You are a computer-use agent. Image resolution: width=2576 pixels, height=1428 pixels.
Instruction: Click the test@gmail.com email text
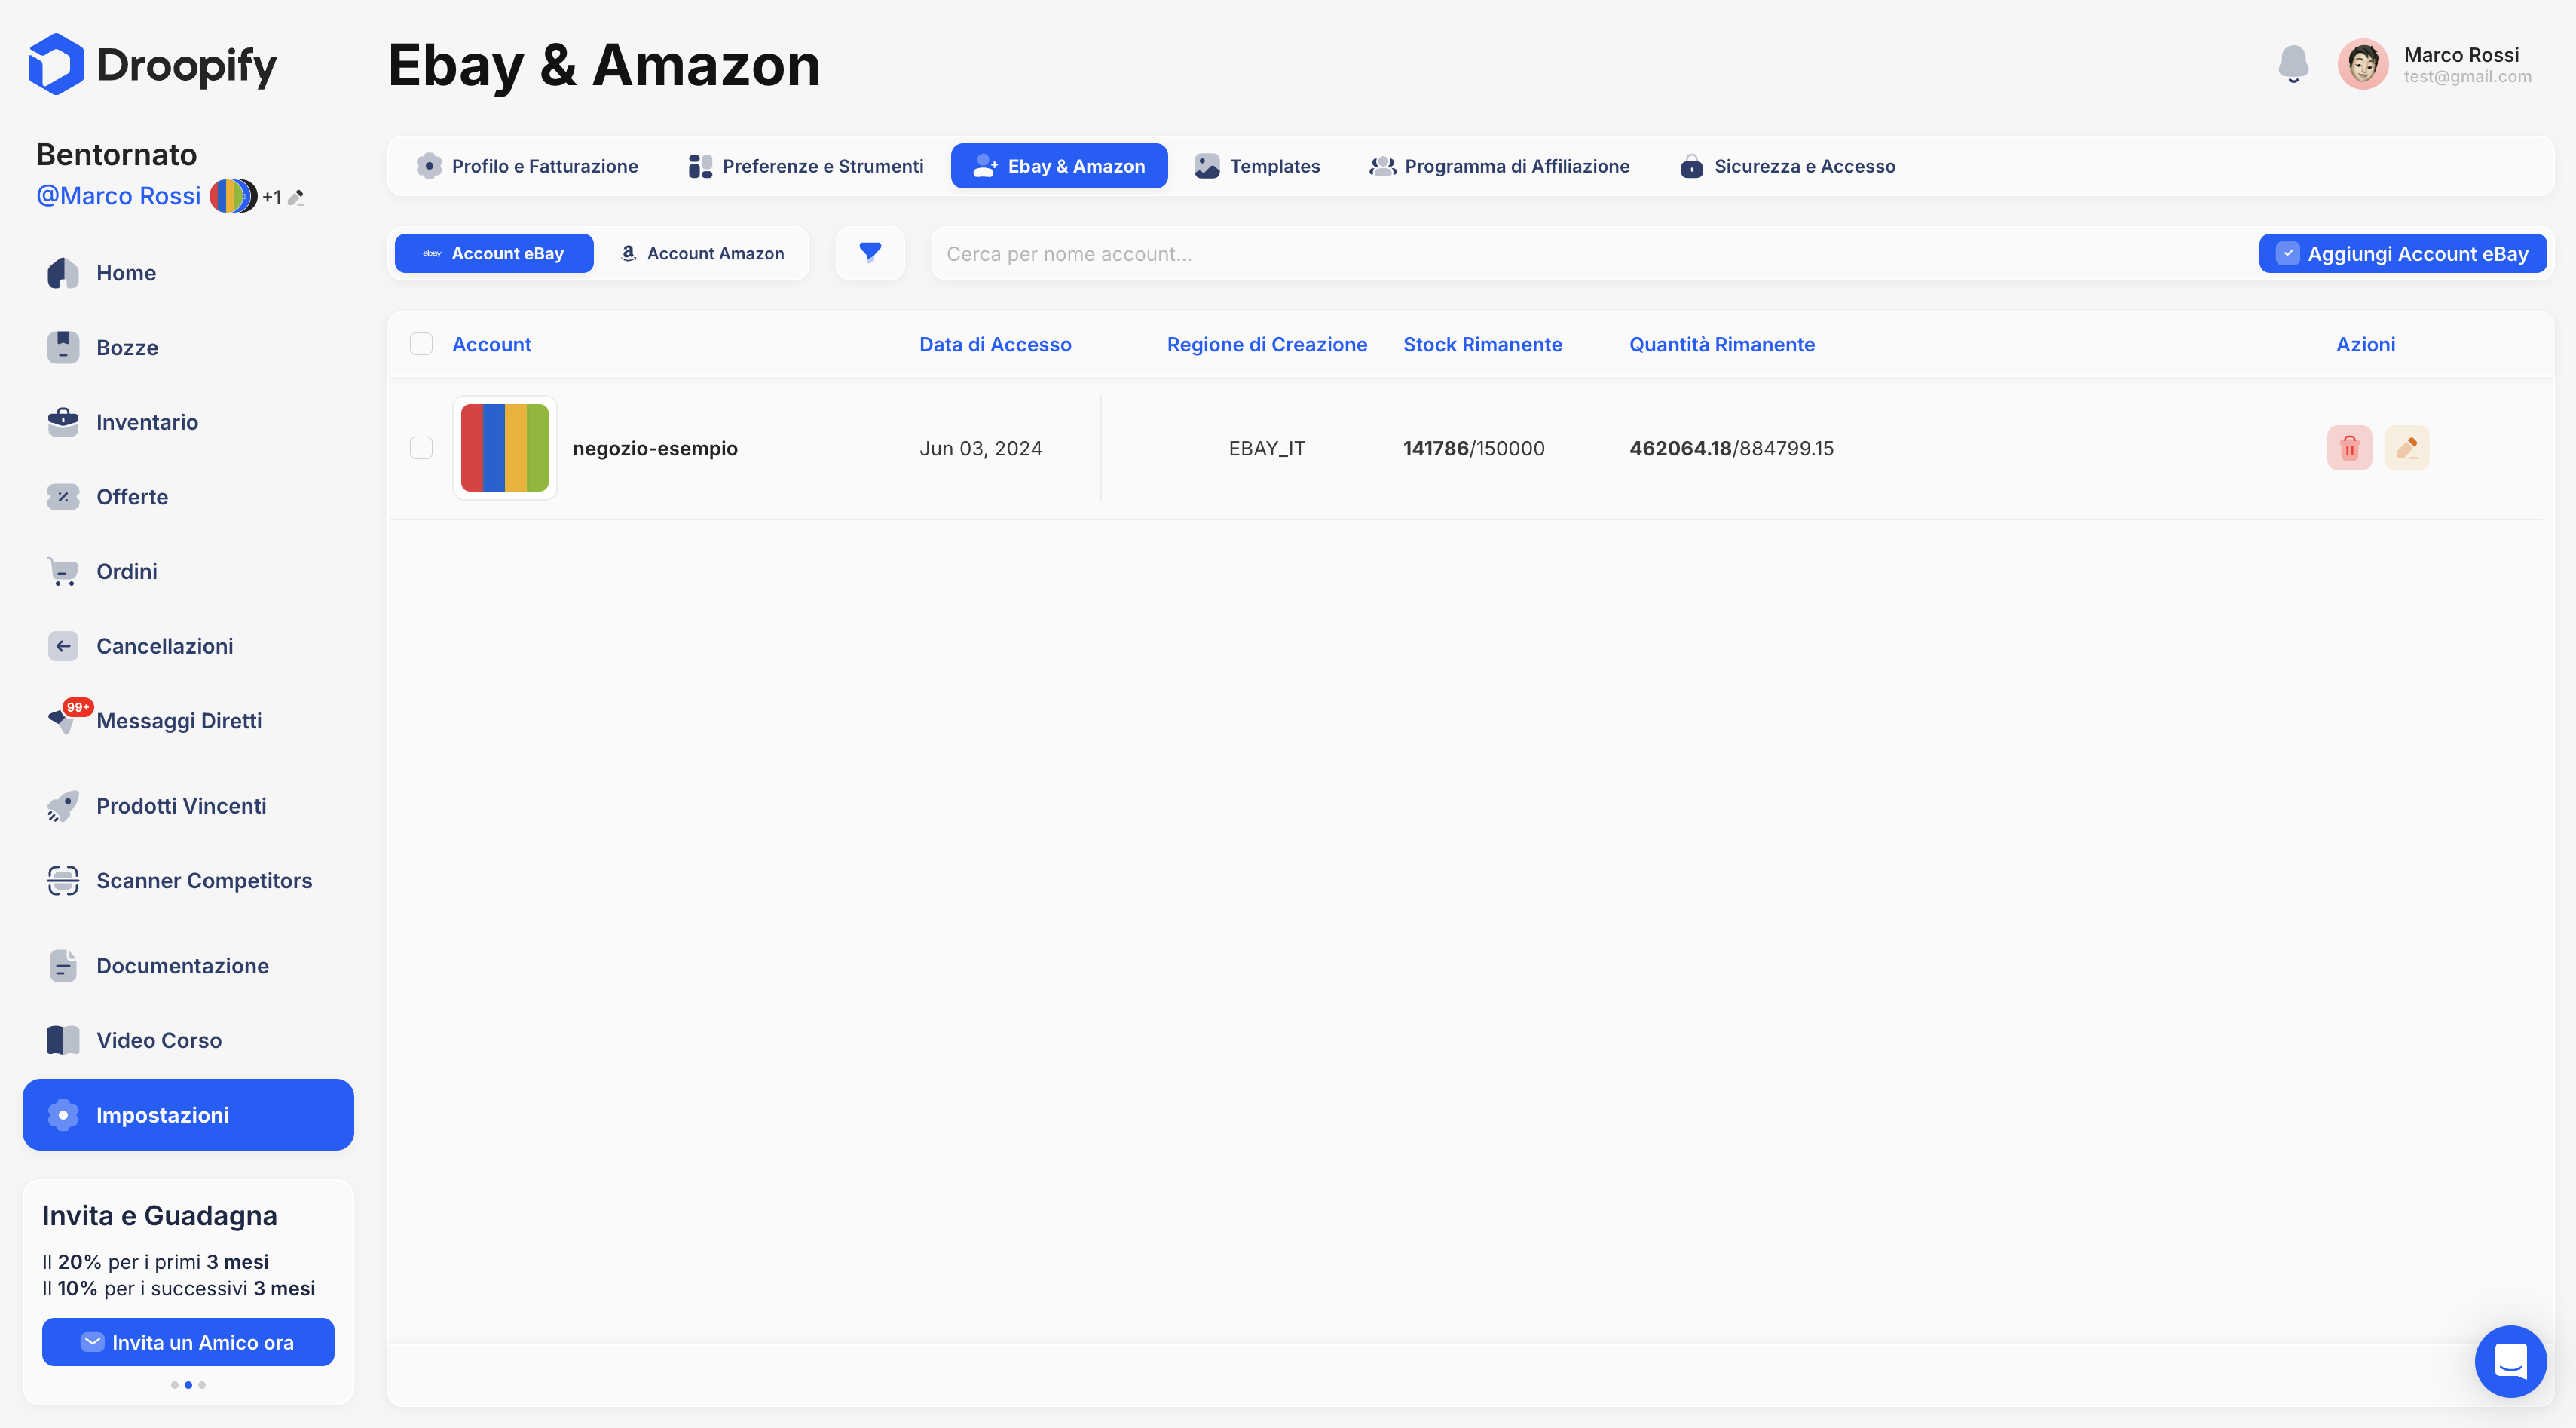2467,77
